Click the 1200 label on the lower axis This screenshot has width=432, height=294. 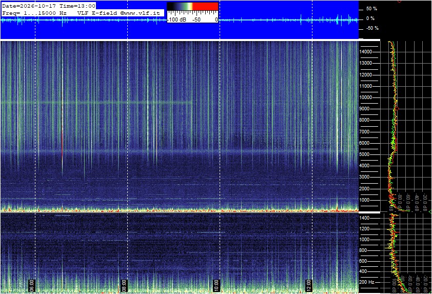364,229
